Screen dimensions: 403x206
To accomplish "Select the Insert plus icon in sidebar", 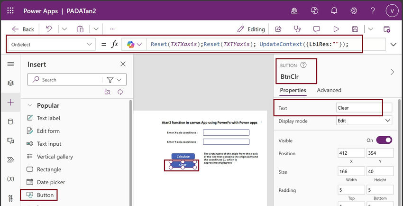I will 10,103.
